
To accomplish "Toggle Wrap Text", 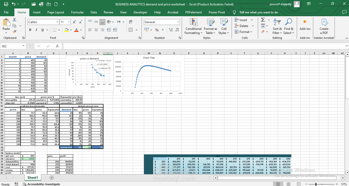I will pos(130,22).
